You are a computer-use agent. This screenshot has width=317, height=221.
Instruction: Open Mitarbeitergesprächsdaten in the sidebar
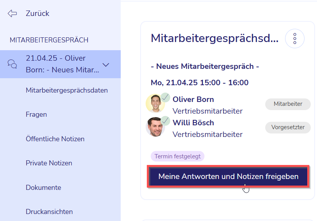click(67, 90)
